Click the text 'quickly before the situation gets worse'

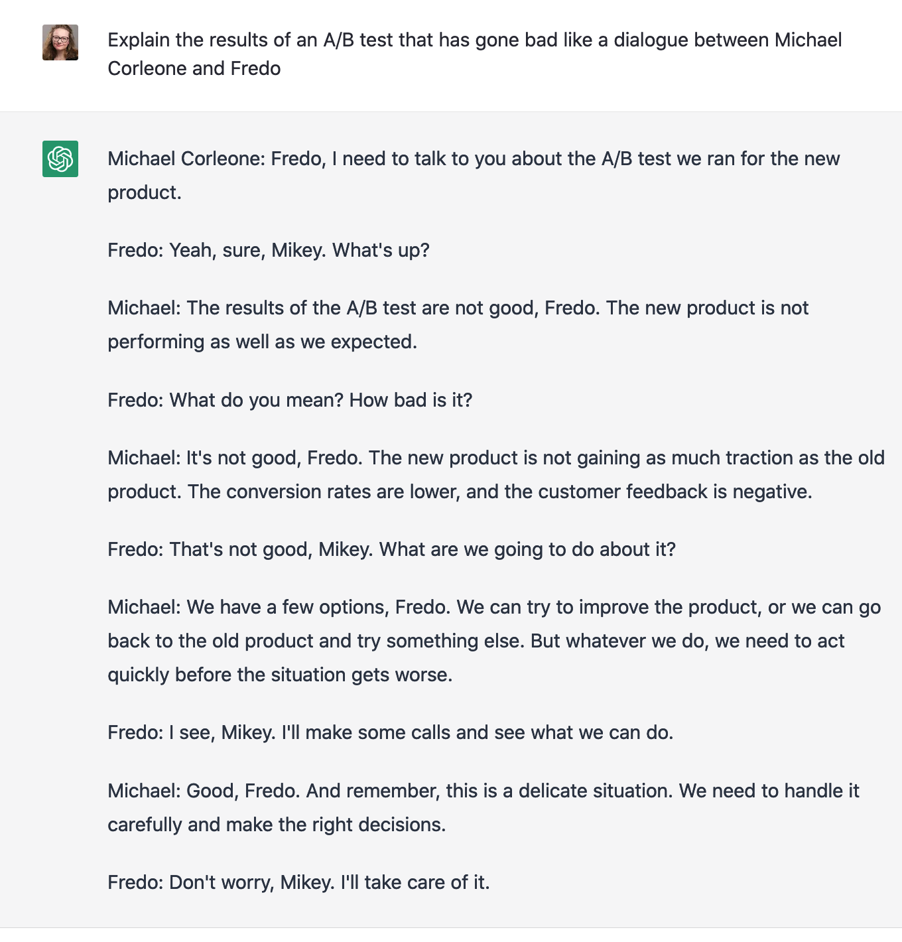tap(280, 675)
